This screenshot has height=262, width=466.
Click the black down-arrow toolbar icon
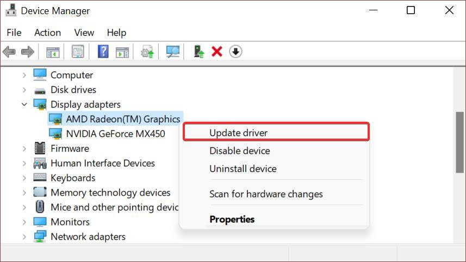point(235,52)
